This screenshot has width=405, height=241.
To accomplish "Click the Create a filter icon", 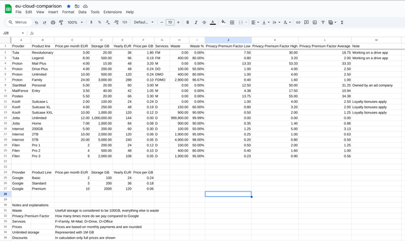I will click(x=323, y=23).
